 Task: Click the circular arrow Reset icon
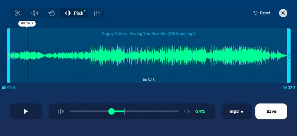255,13
